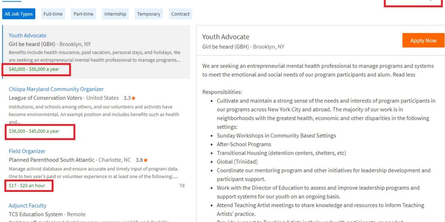
Task: Click the $36,000 - $45,000 a year salary
Action: (x=34, y=131)
